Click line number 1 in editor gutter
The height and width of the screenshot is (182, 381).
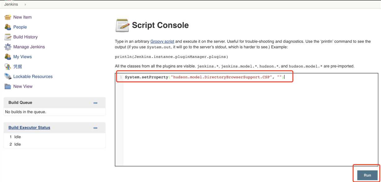pyautogui.click(x=121, y=77)
